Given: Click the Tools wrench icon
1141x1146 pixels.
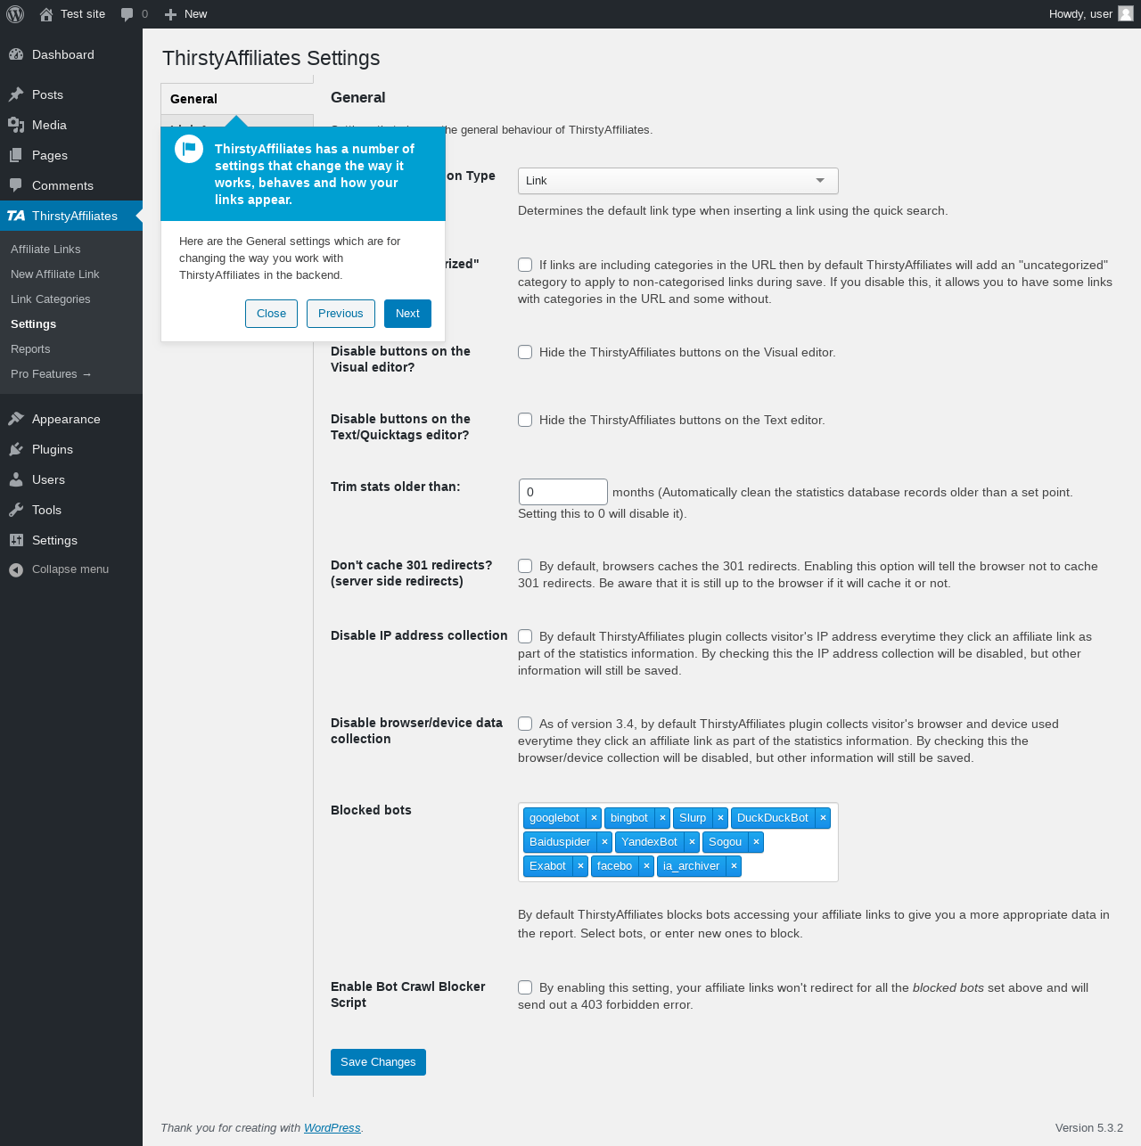Looking at the screenshot, I should 16,510.
